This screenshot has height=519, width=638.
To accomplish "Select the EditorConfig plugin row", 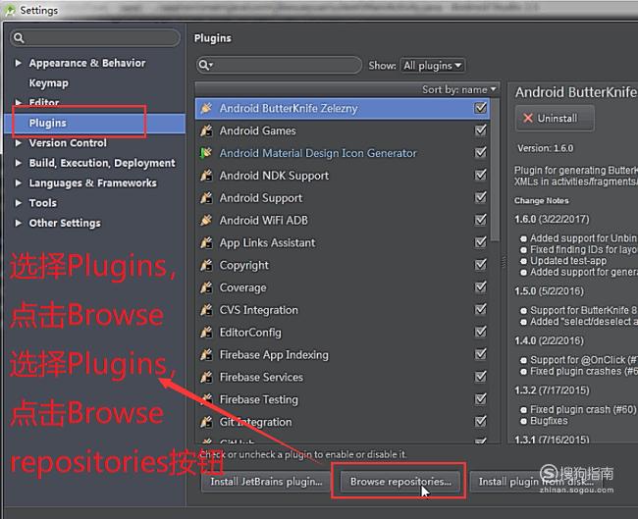I will pos(342,333).
